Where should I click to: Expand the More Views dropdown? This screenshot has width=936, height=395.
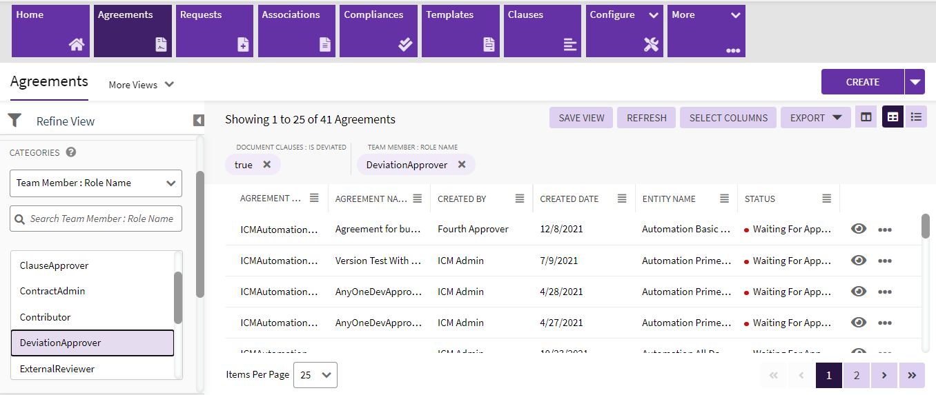pos(142,85)
